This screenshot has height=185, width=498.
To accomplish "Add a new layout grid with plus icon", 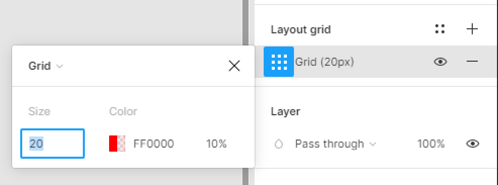I will click(x=472, y=29).
